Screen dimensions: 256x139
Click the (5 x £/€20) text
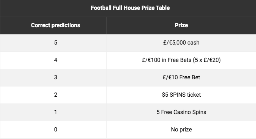pyautogui.click(x=207, y=60)
